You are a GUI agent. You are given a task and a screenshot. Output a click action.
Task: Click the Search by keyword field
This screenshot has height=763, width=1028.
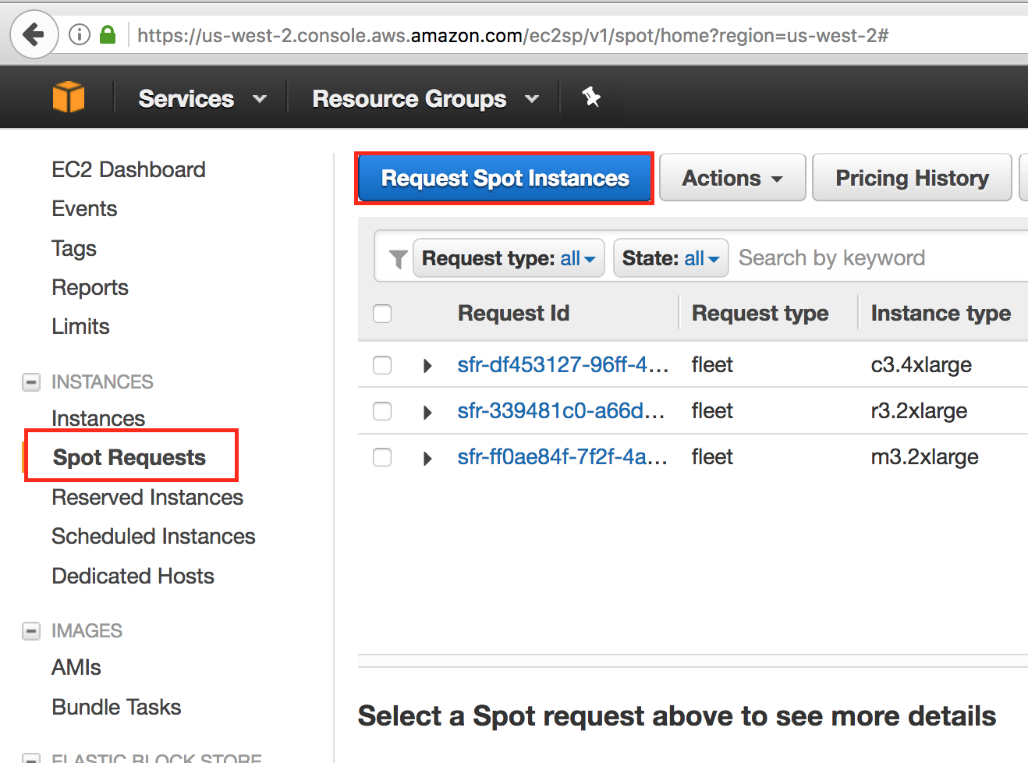831,257
